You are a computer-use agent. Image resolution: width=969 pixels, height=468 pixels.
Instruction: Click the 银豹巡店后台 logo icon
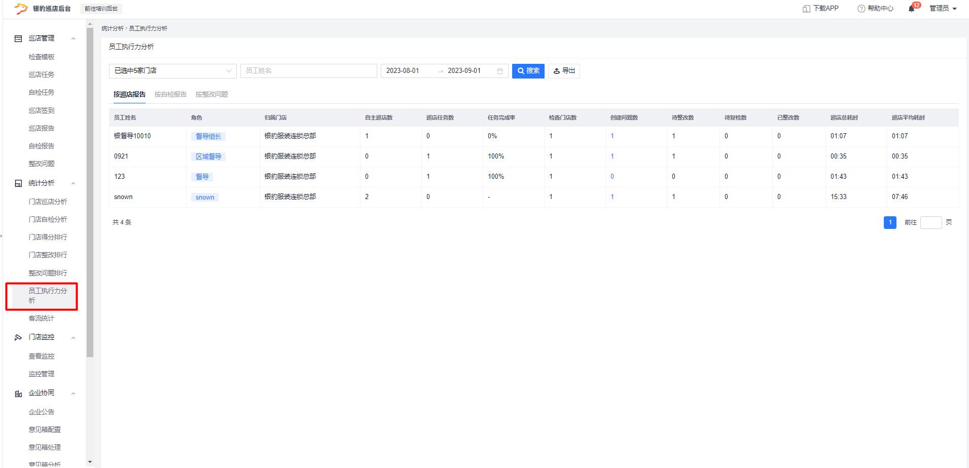(x=21, y=9)
